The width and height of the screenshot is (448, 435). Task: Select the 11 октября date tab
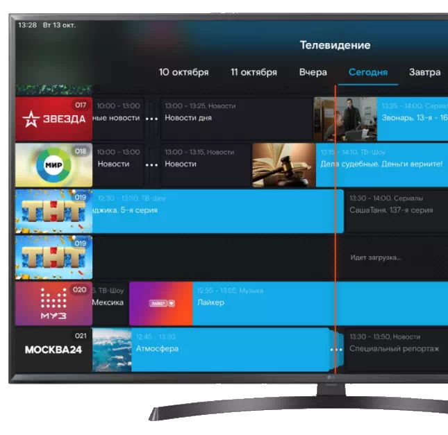[x=254, y=72]
